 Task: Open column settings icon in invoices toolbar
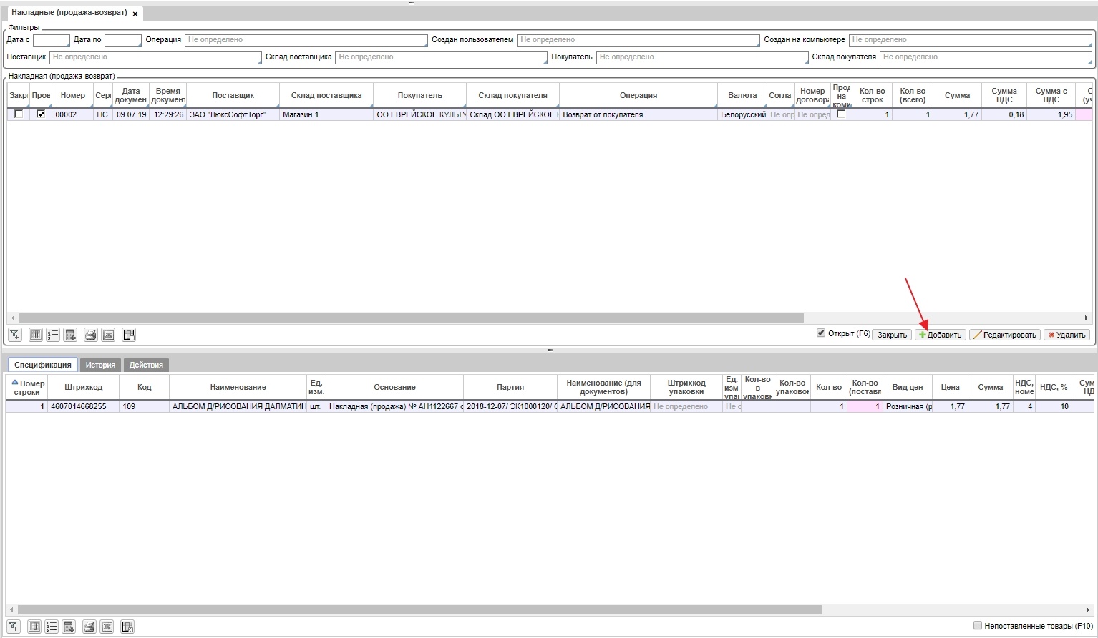coord(35,335)
